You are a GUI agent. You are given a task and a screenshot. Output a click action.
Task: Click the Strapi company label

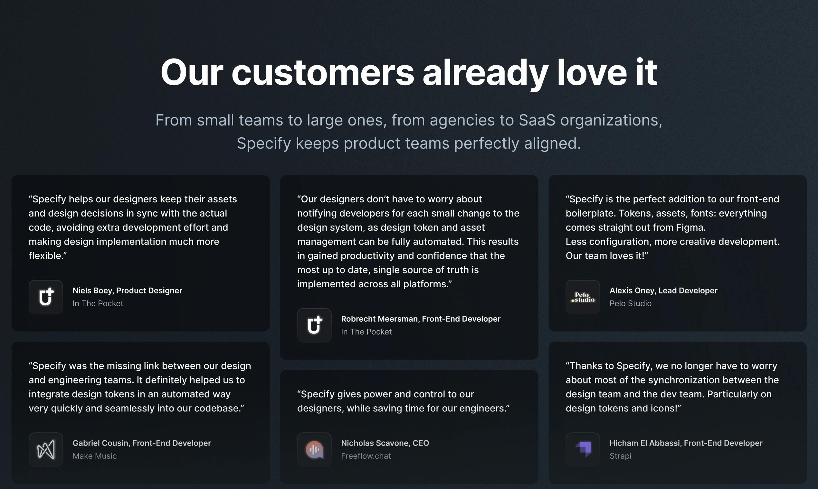tap(621, 456)
